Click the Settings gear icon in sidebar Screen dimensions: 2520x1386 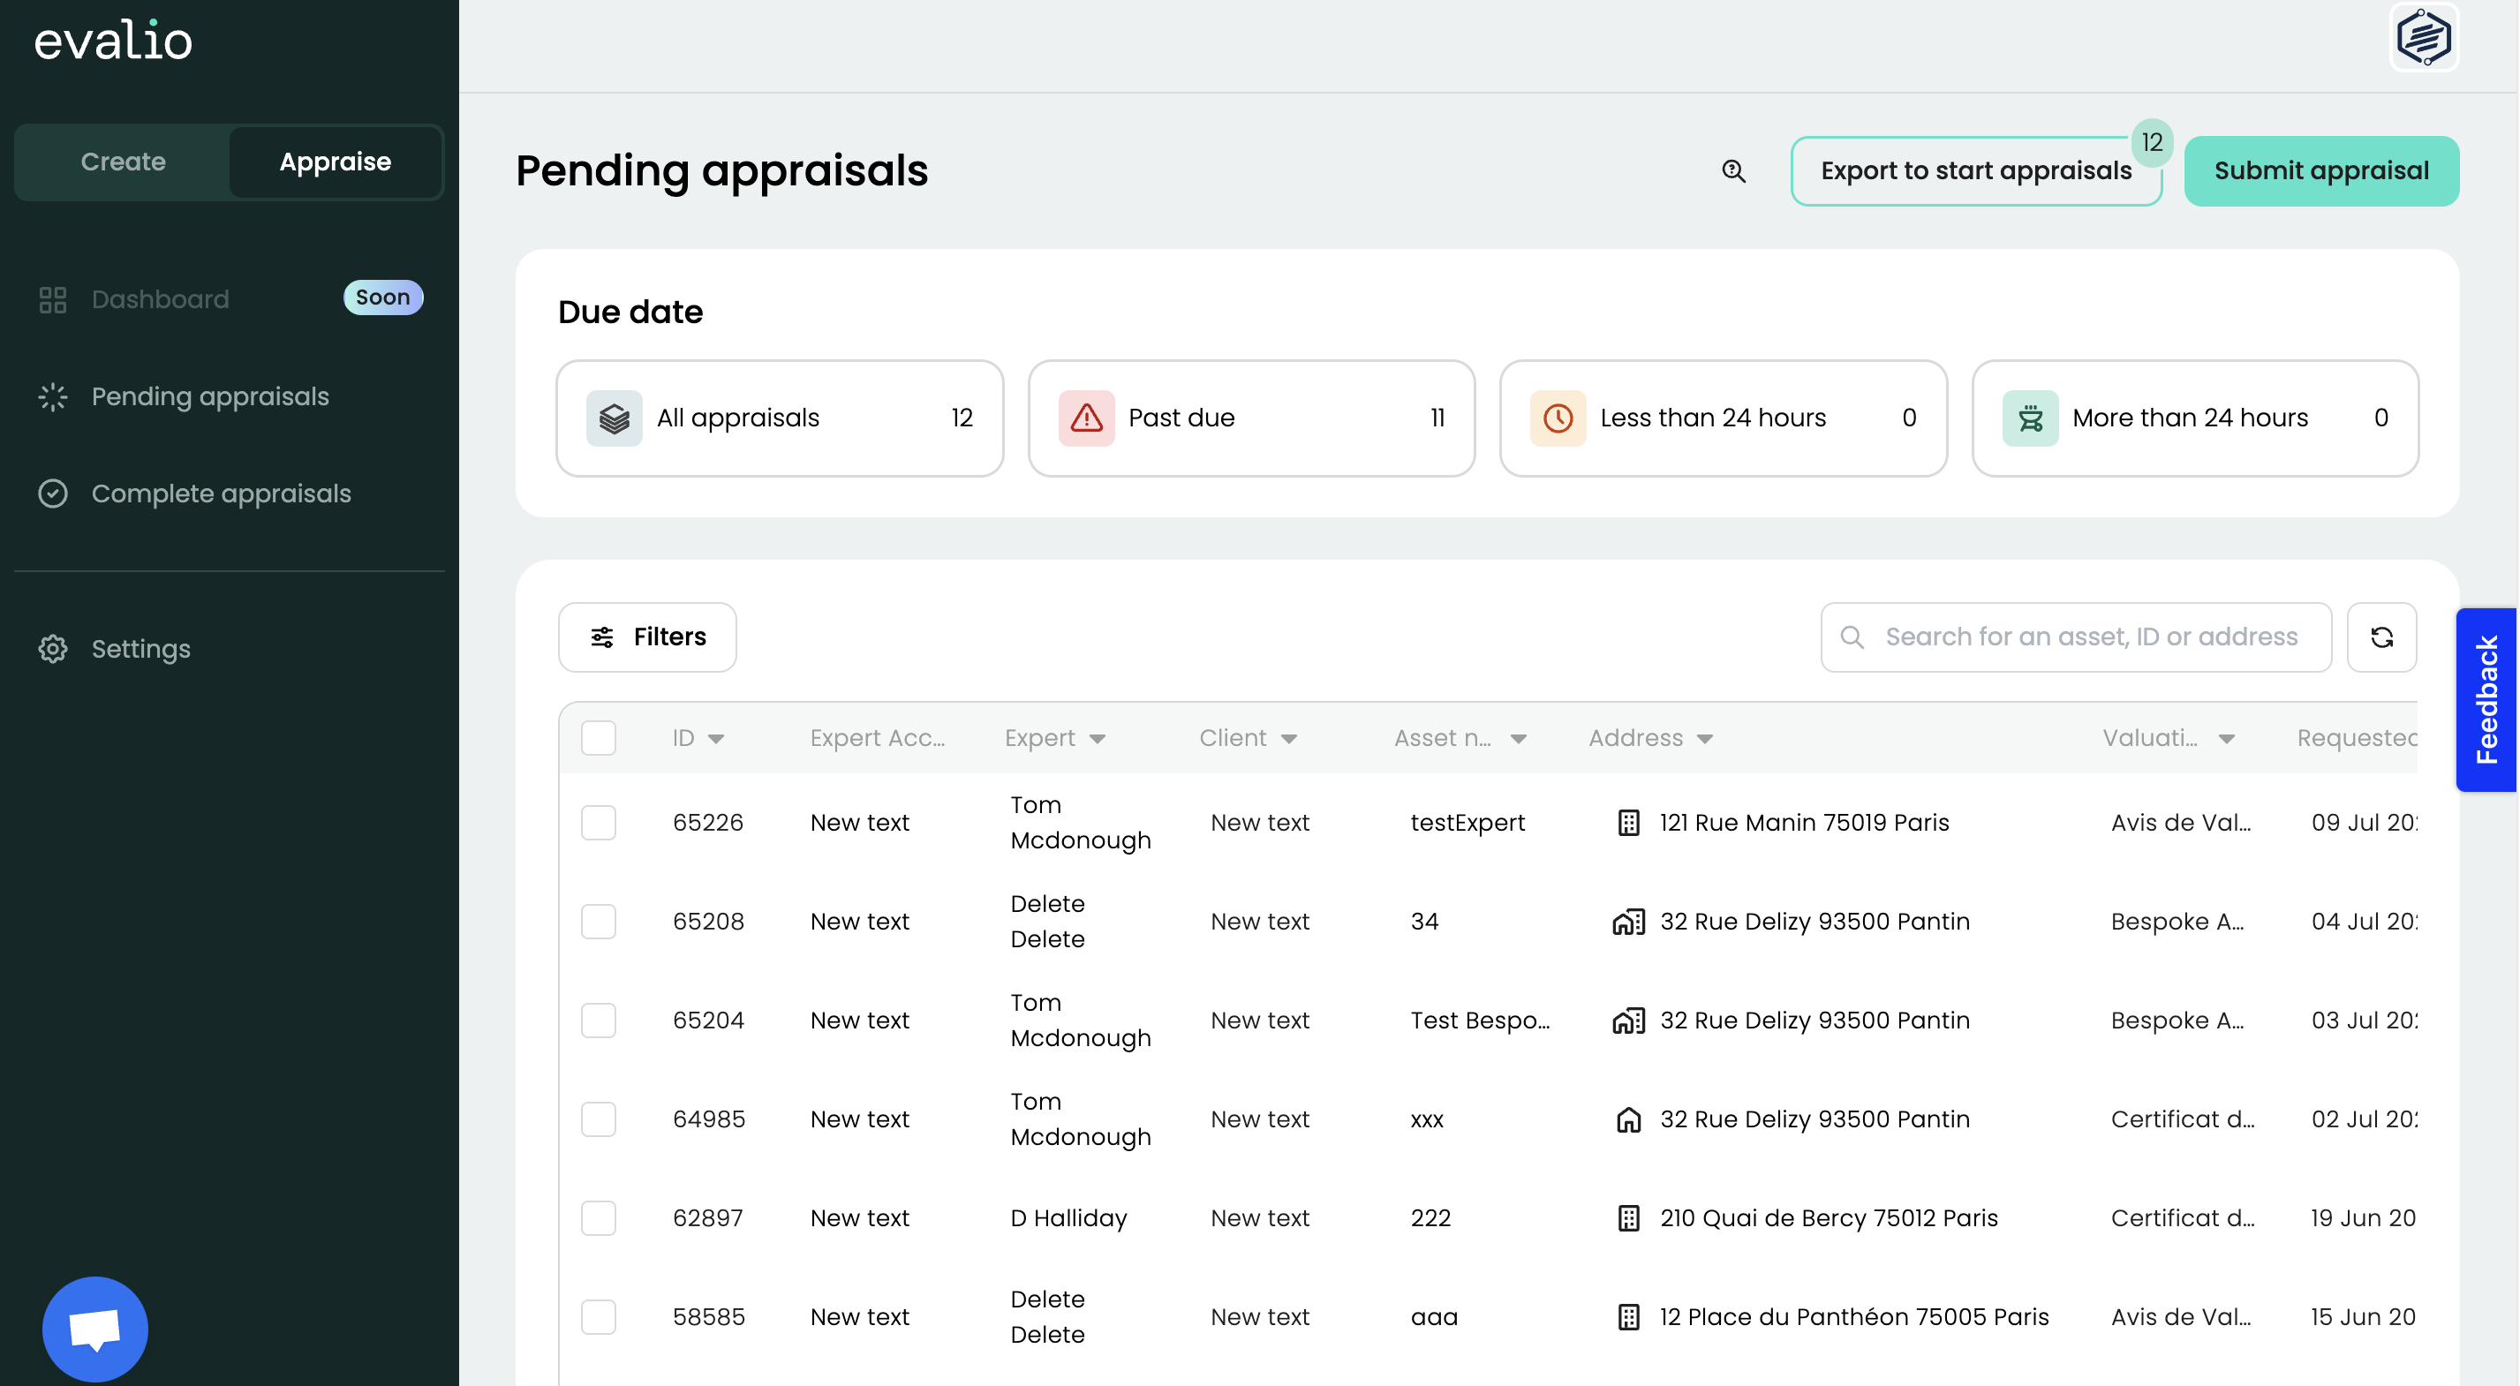53,649
